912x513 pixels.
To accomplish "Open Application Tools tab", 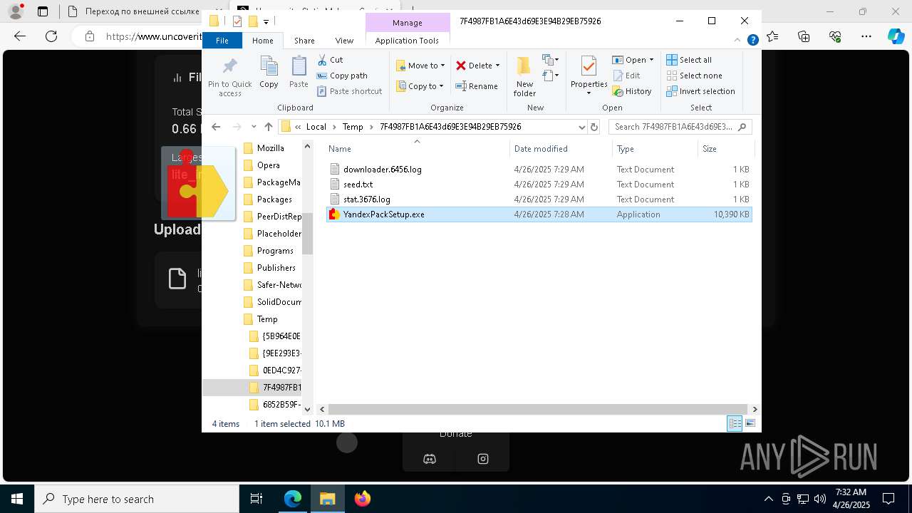I will pyautogui.click(x=407, y=41).
